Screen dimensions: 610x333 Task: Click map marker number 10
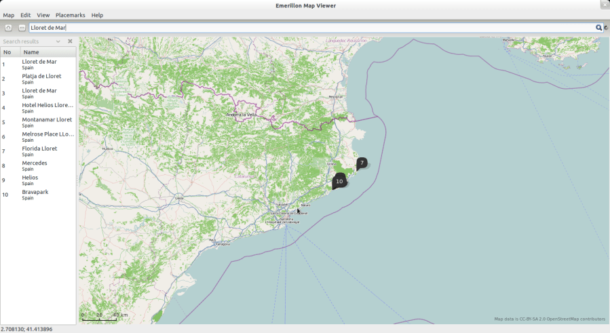339,181
